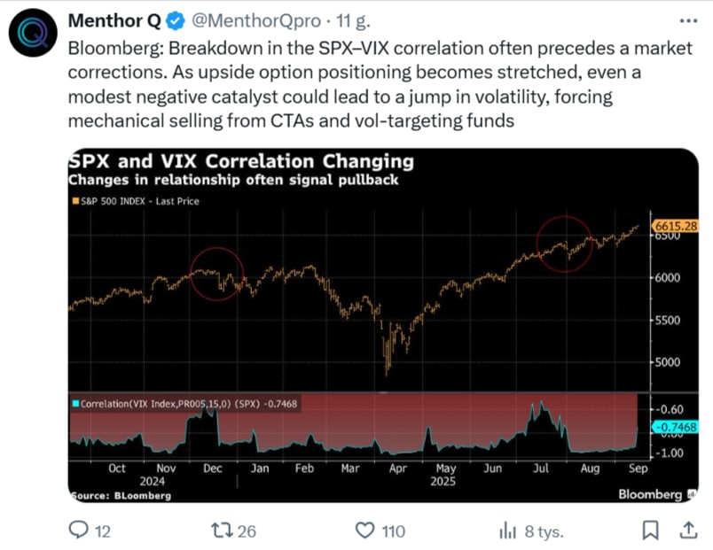The width and height of the screenshot is (713, 550).
Task: Click the repost count 26
Action: pyautogui.click(x=247, y=531)
